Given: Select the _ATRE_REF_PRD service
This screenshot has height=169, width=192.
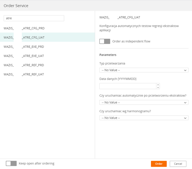Looking at the screenshot, I should click(47, 65).
